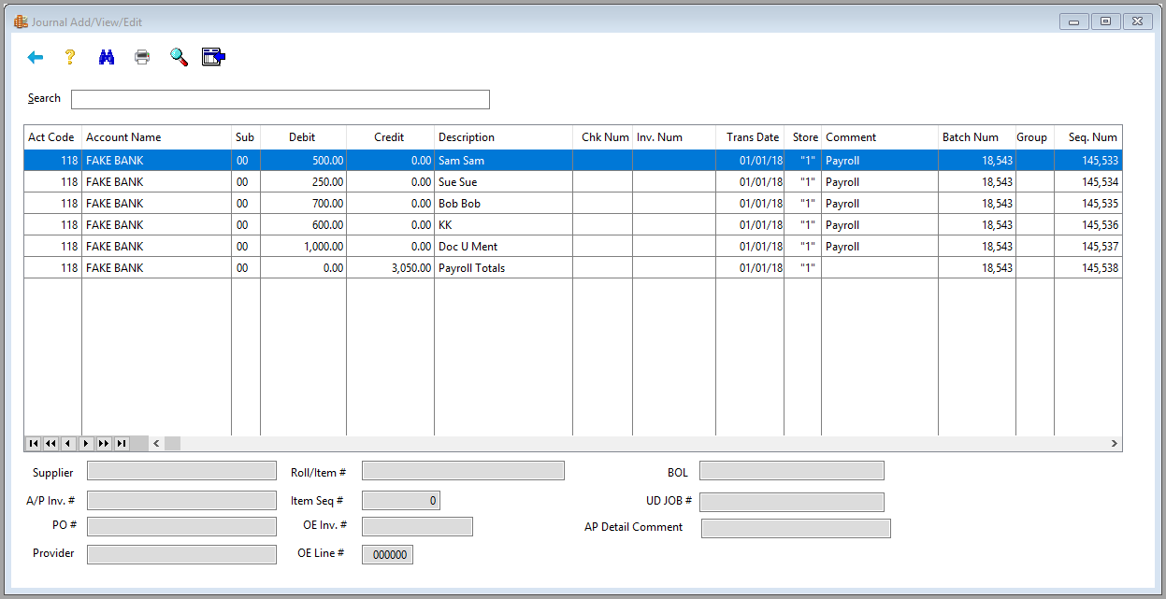This screenshot has width=1166, height=599.
Task: Click the Chk Num column header
Action: coord(603,137)
